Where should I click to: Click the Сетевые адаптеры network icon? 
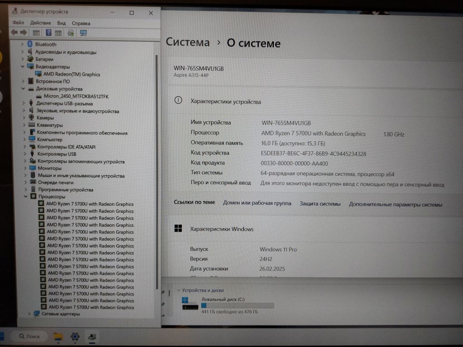tap(37, 314)
